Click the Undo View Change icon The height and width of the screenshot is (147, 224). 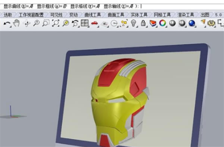[x=75, y=24]
